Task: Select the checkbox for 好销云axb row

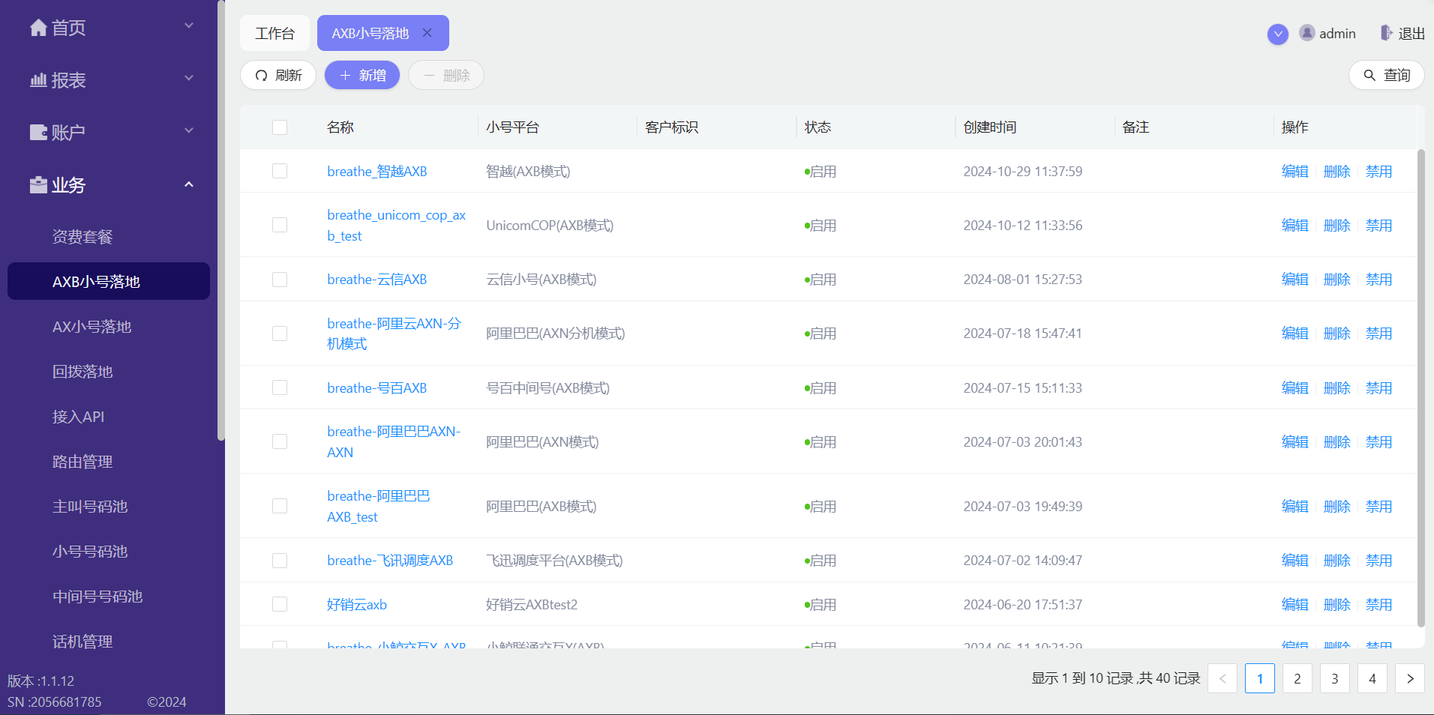Action: tap(280, 604)
